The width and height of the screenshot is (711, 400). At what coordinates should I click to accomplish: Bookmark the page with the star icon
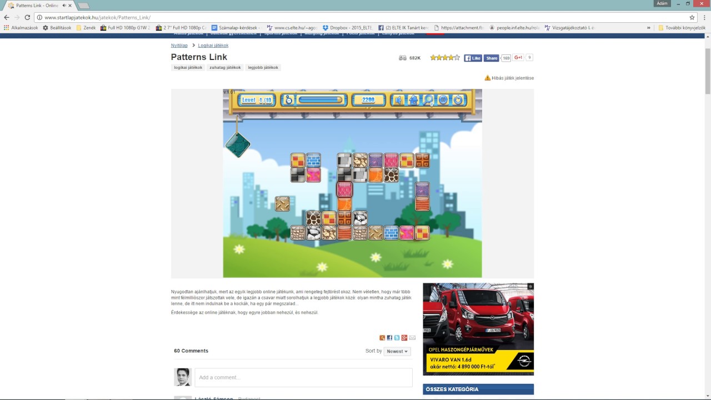click(692, 17)
